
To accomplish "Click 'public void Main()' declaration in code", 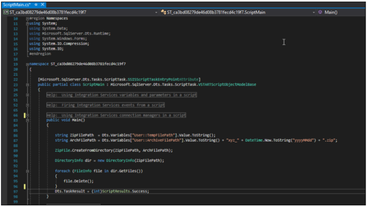I will (66, 120).
